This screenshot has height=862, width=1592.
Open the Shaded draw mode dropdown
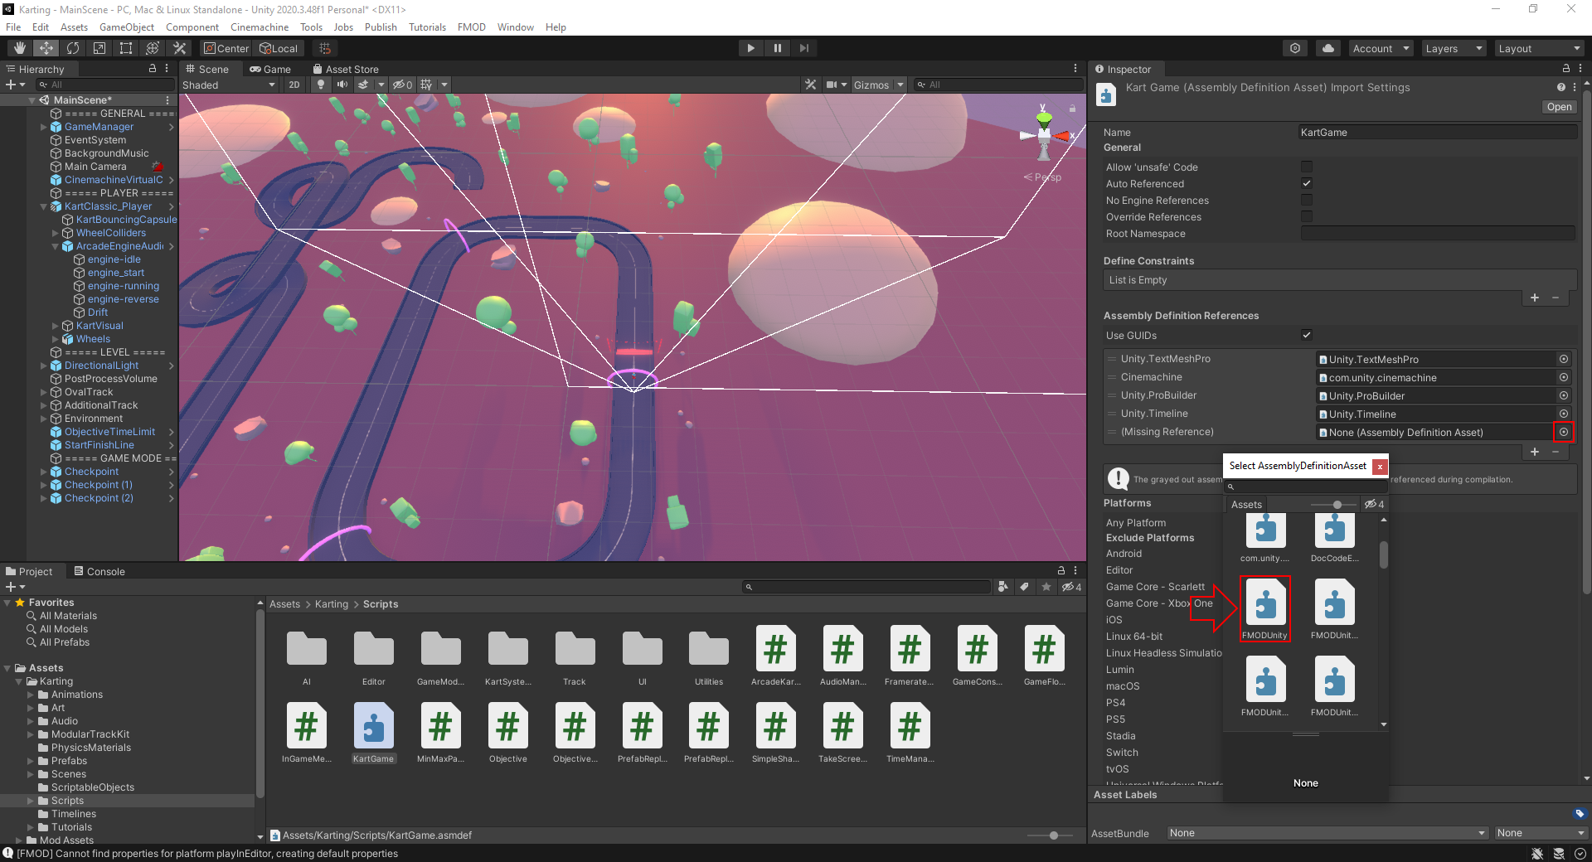point(229,85)
